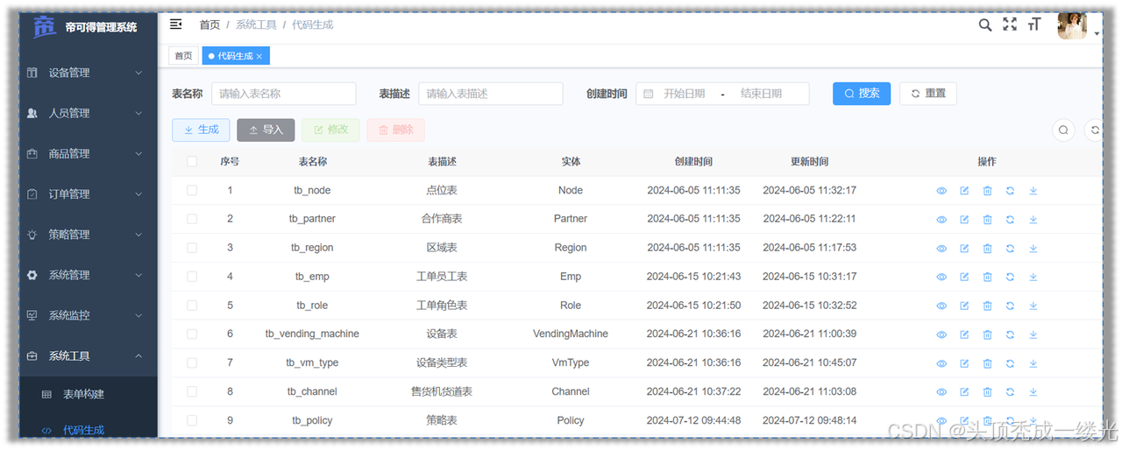This screenshot has height=450, width=1122.
Task: Expand the 系统管理 sidebar menu
Action: [88, 275]
